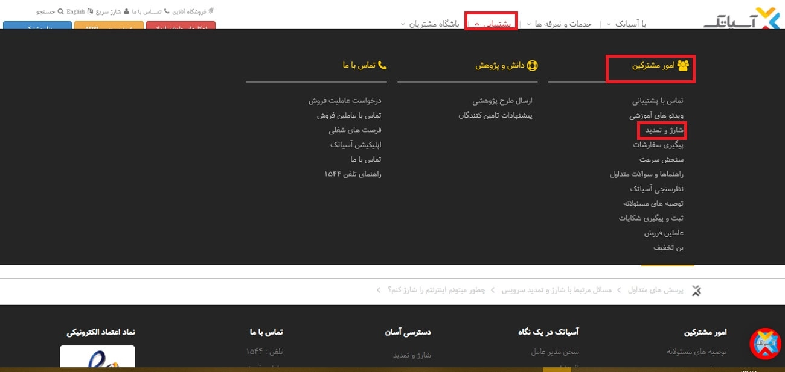Switch the site language to English

(76, 10)
